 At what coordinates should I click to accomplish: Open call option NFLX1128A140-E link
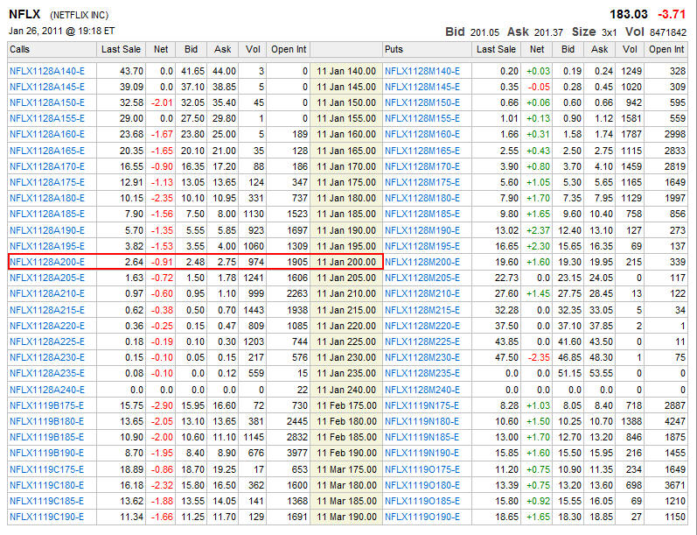coord(46,71)
